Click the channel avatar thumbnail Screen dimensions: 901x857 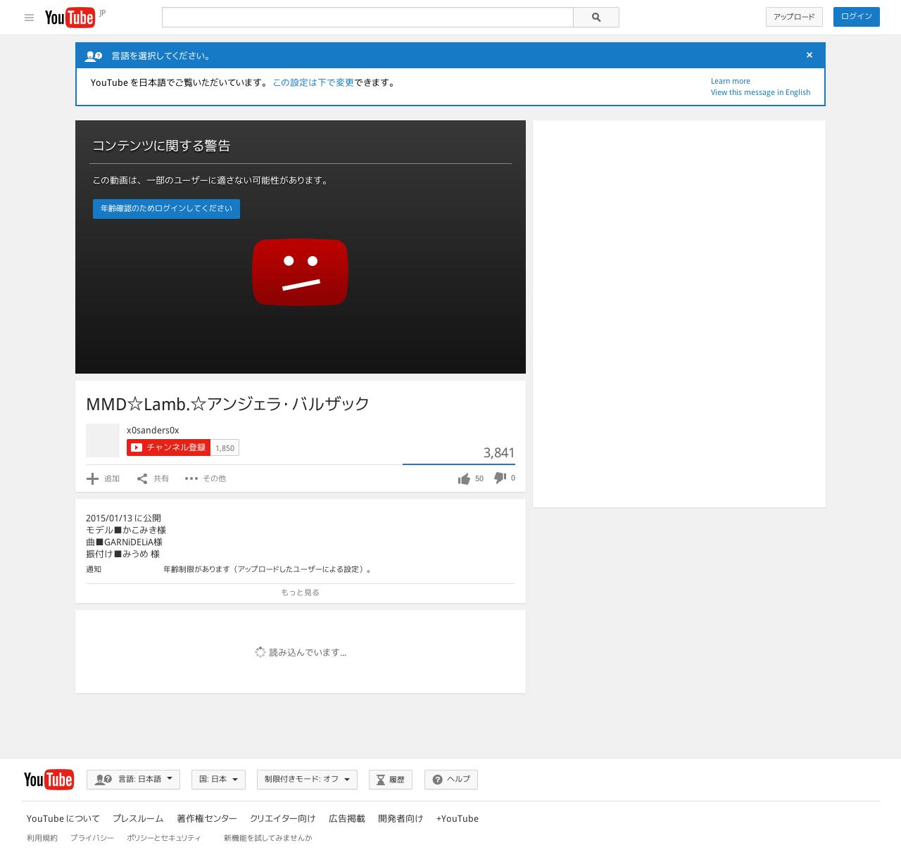[x=103, y=440]
